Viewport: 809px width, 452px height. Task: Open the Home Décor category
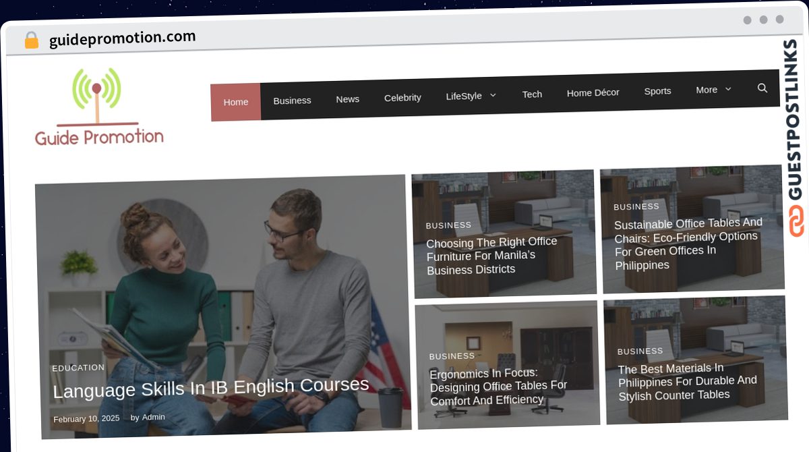(x=593, y=92)
